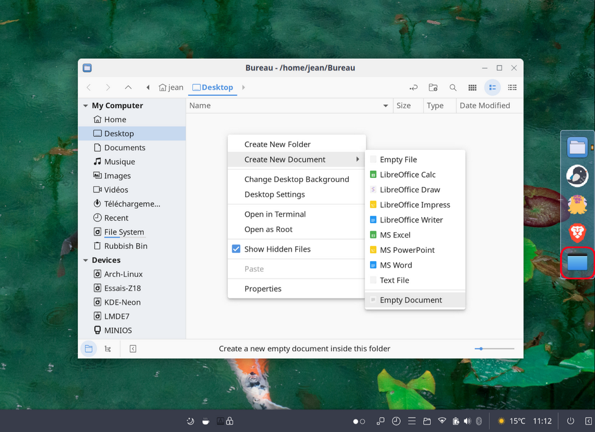Toggle the location entry icon
This screenshot has width=595, height=432.
point(414,87)
